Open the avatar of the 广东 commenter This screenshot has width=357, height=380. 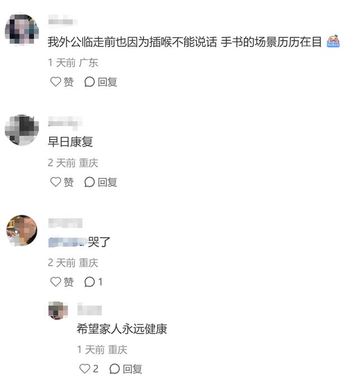[x=22, y=29]
